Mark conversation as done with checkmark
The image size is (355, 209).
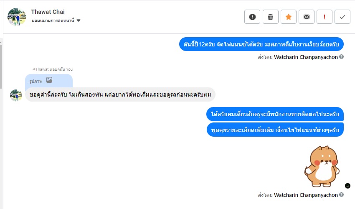342,17
